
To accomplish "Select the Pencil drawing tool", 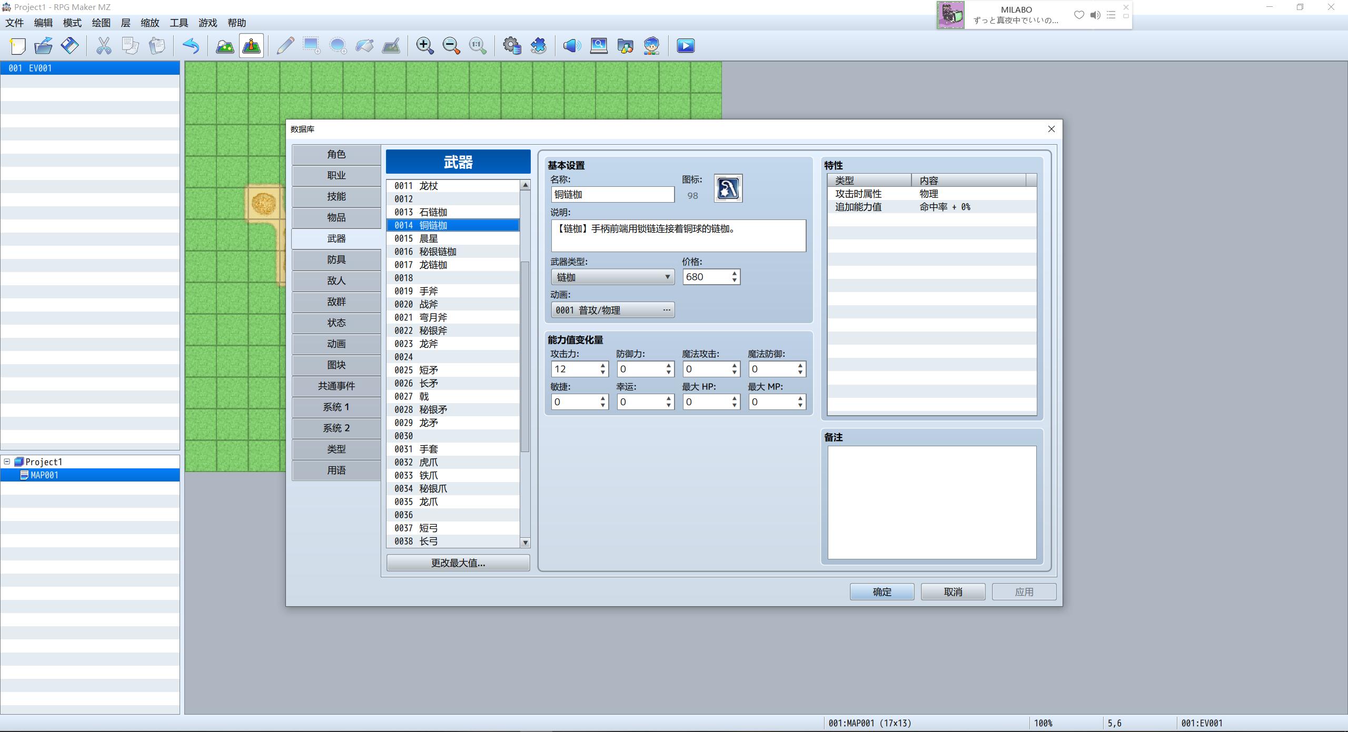I will (x=285, y=46).
